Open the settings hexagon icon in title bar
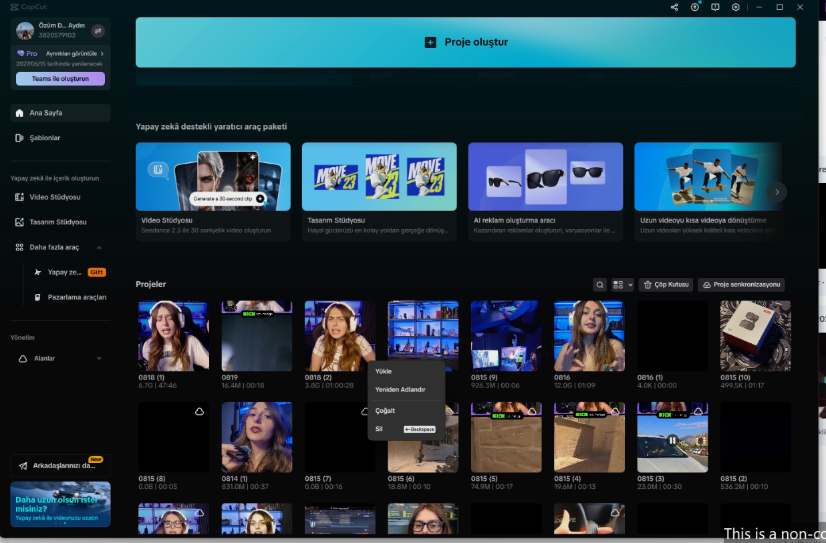This screenshot has height=543, width=826. 736,7
